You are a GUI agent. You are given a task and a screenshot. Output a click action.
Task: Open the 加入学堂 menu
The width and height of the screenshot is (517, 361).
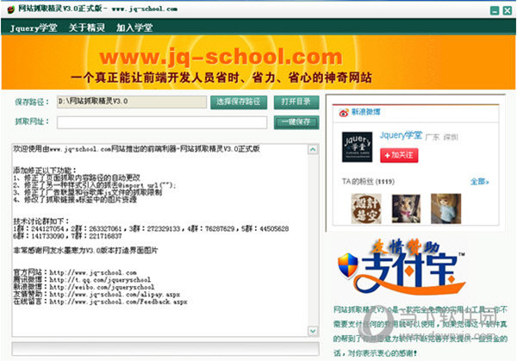[134, 28]
